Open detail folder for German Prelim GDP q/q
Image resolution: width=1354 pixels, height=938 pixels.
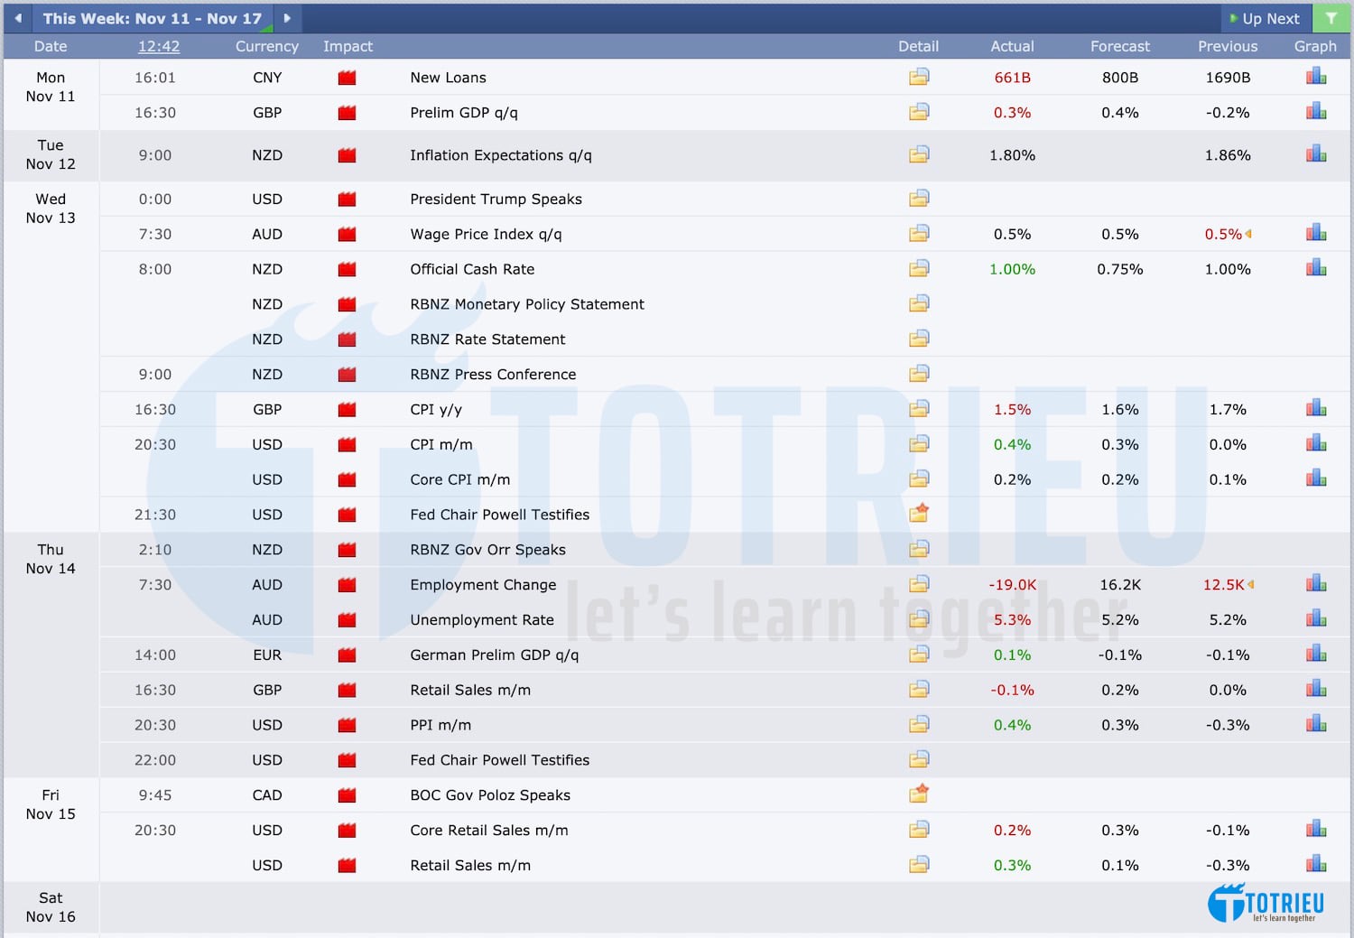tap(919, 654)
